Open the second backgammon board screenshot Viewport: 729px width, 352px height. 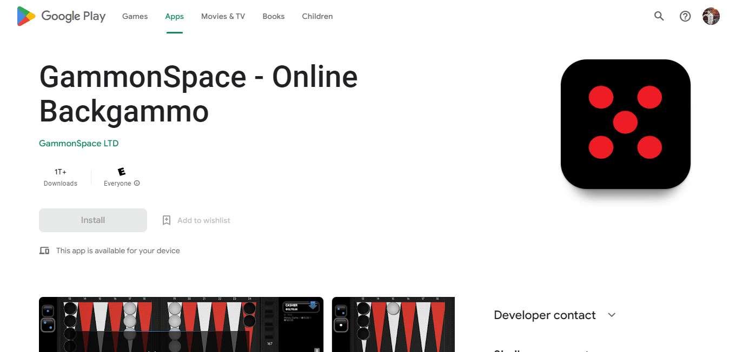click(393, 324)
